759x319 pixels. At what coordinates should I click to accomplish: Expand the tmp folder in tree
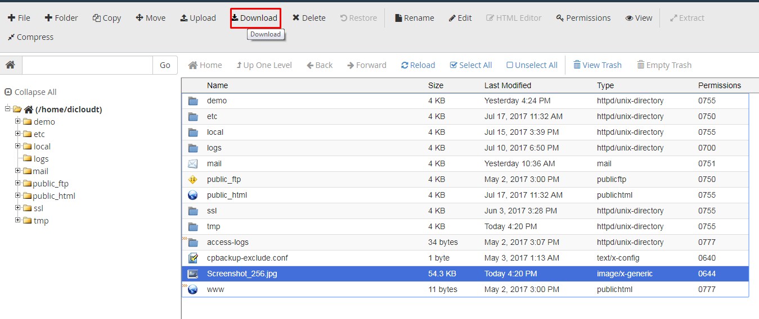(18, 220)
